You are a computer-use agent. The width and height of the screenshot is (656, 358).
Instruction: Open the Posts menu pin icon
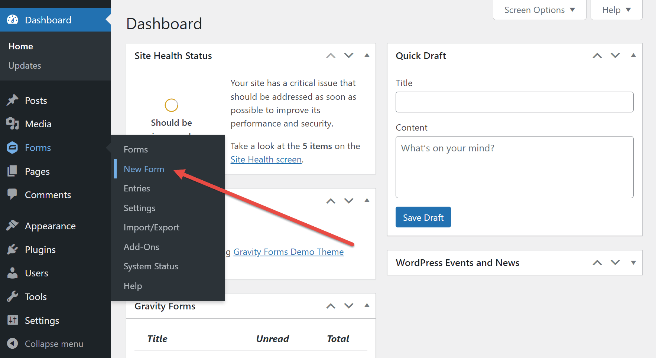pyautogui.click(x=13, y=100)
